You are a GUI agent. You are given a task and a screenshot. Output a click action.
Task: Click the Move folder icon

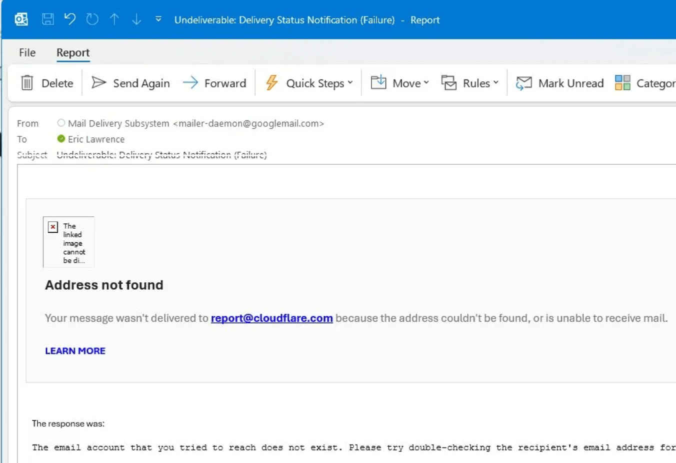(378, 82)
